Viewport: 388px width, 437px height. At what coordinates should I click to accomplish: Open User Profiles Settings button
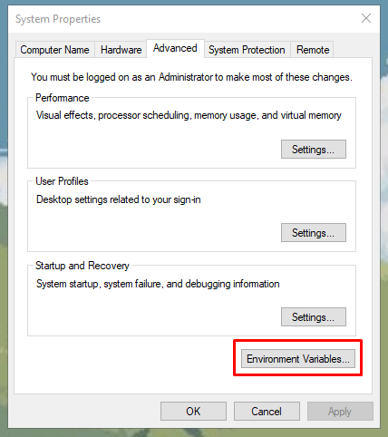point(314,233)
